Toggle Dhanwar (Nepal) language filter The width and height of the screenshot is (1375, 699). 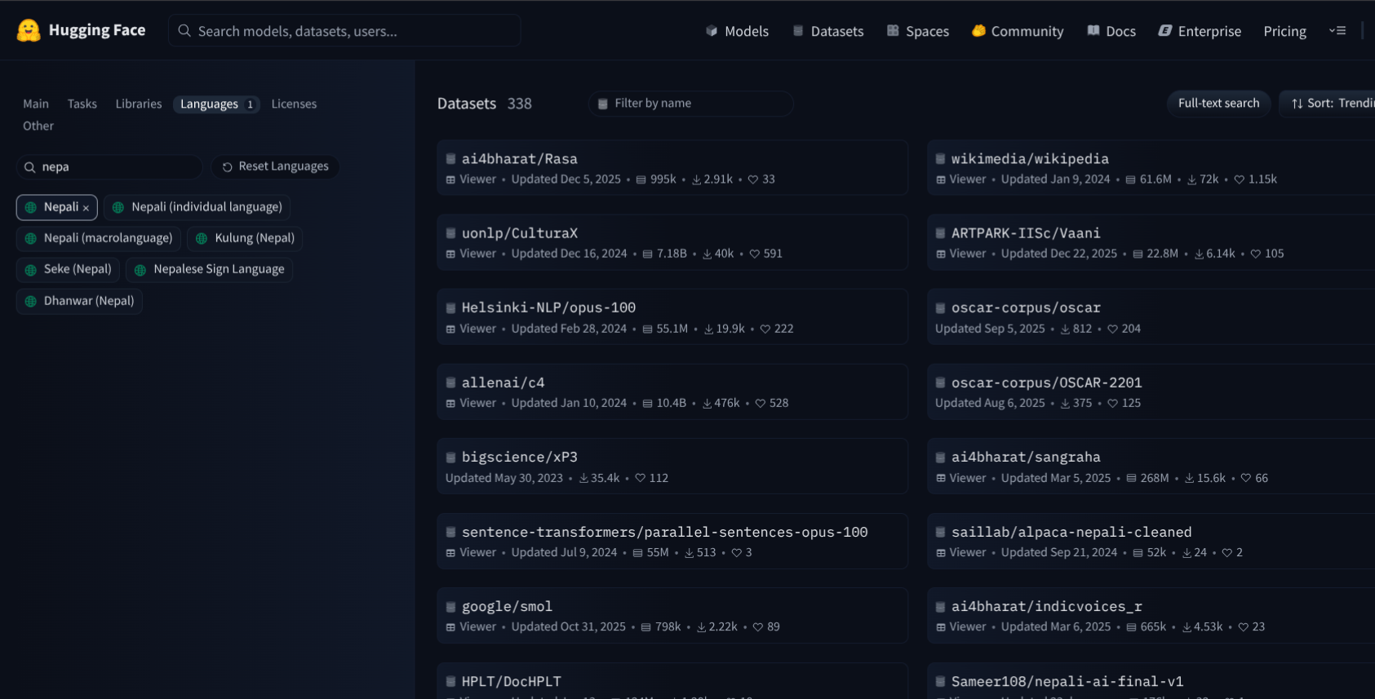coord(79,301)
